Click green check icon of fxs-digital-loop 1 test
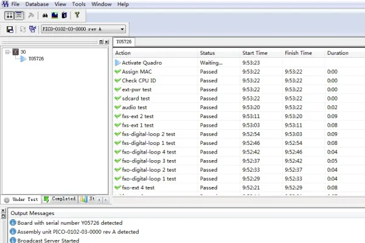The height and width of the screenshot is (243, 365). [x=118, y=143]
